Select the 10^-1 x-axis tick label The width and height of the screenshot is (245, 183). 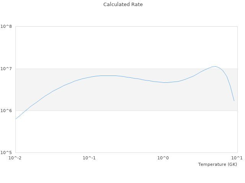pos(89,158)
